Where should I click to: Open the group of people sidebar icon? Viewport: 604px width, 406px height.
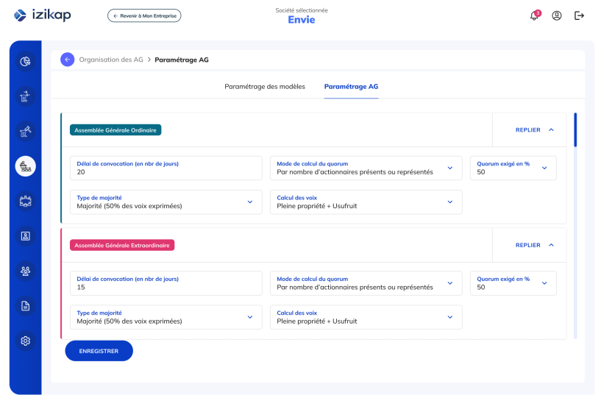25,271
